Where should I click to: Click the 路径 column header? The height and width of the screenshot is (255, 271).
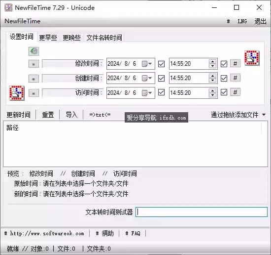[x=132, y=128]
